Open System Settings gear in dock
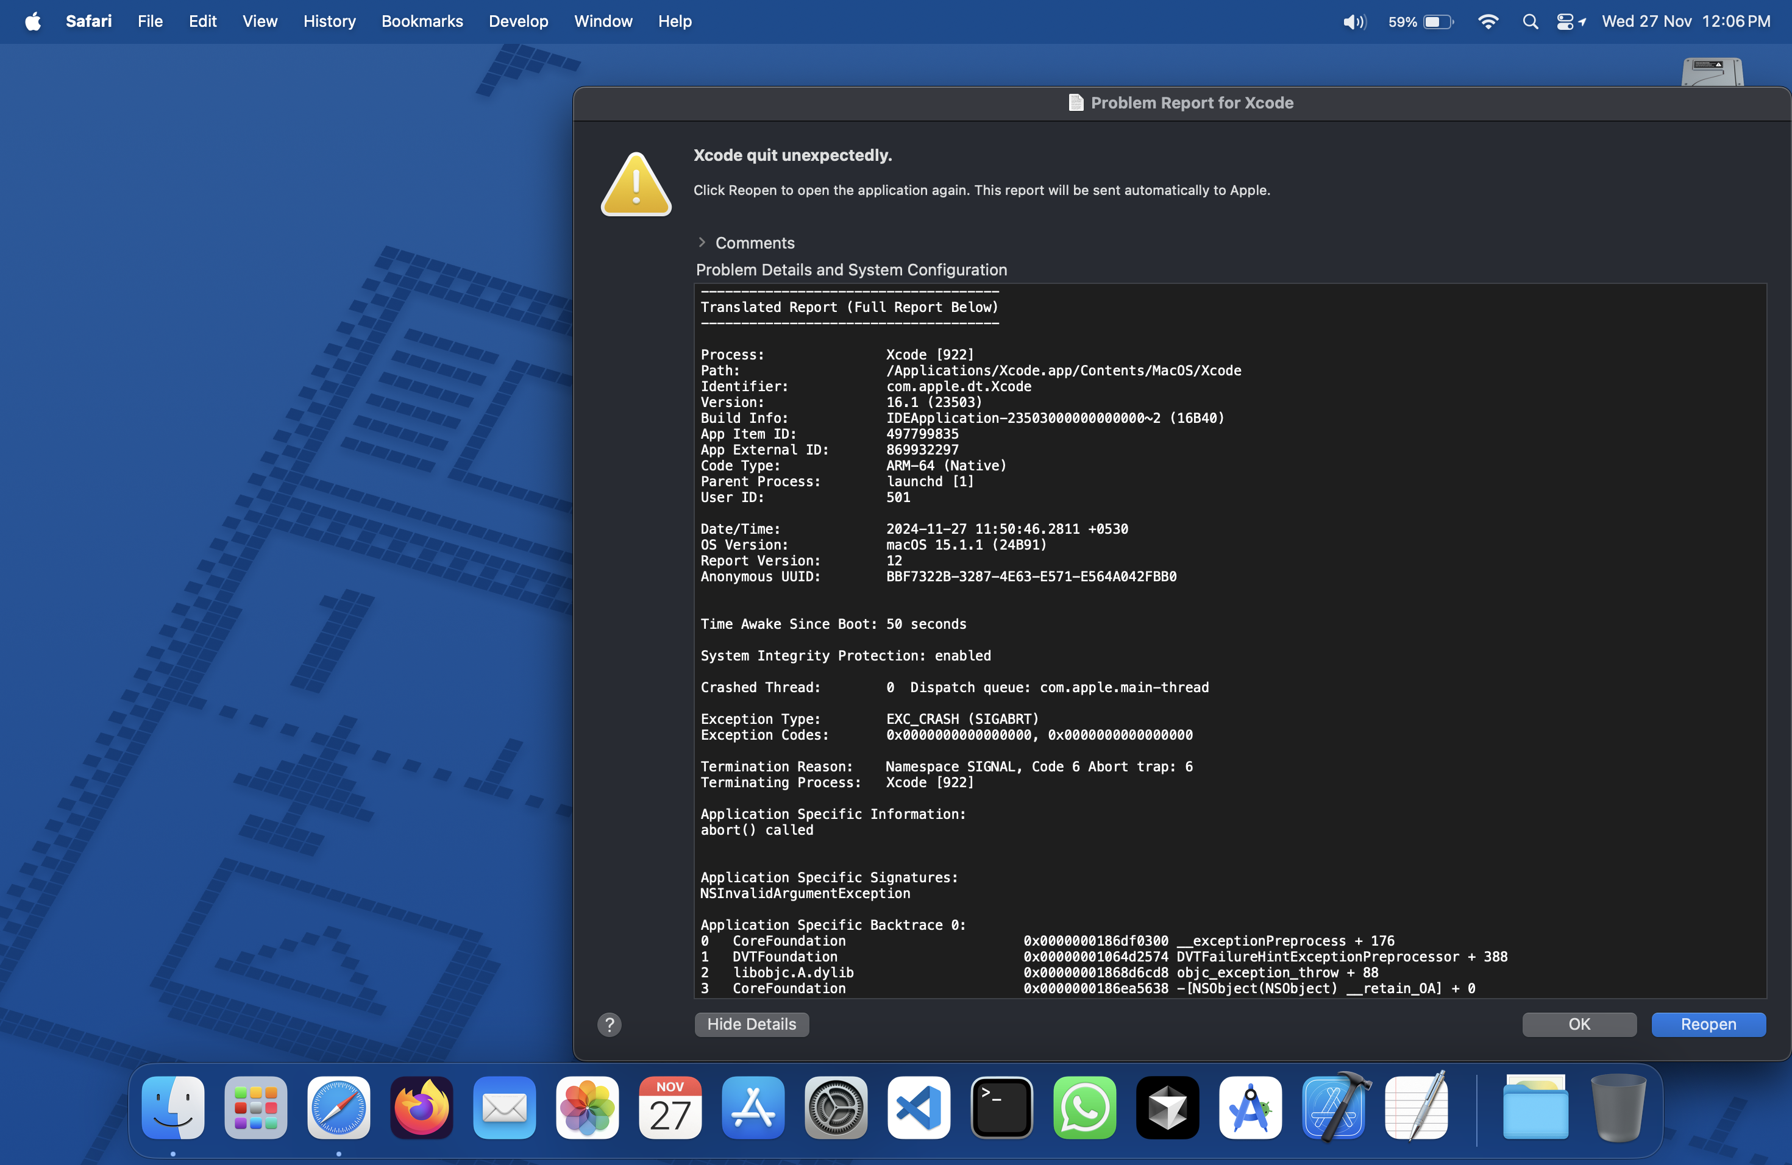The width and height of the screenshot is (1792, 1165). [x=836, y=1107]
